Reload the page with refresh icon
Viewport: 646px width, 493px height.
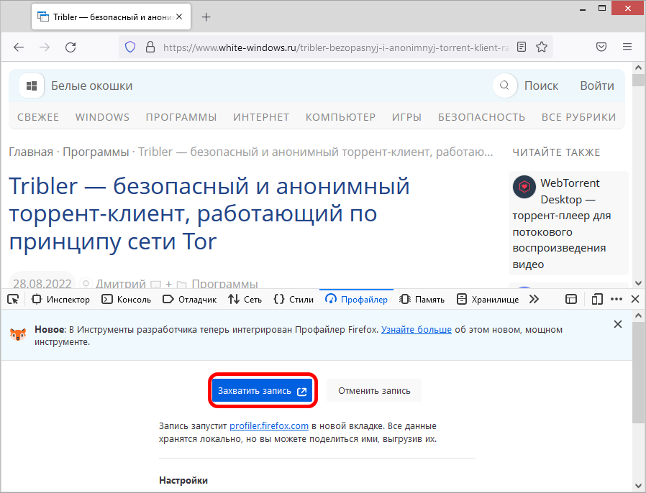click(70, 47)
